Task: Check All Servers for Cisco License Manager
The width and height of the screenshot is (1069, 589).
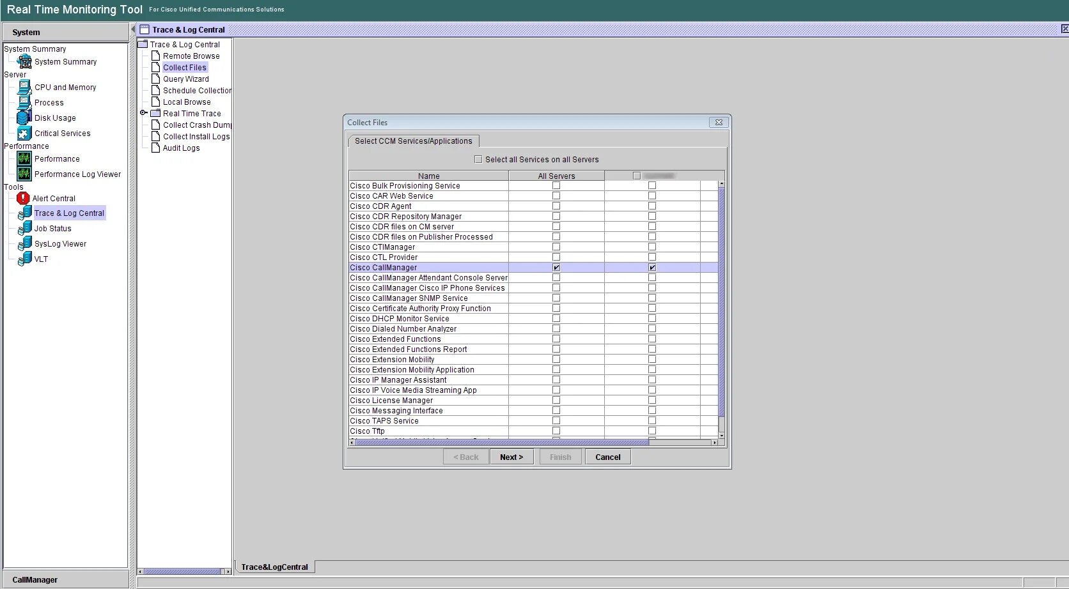Action: pyautogui.click(x=556, y=401)
